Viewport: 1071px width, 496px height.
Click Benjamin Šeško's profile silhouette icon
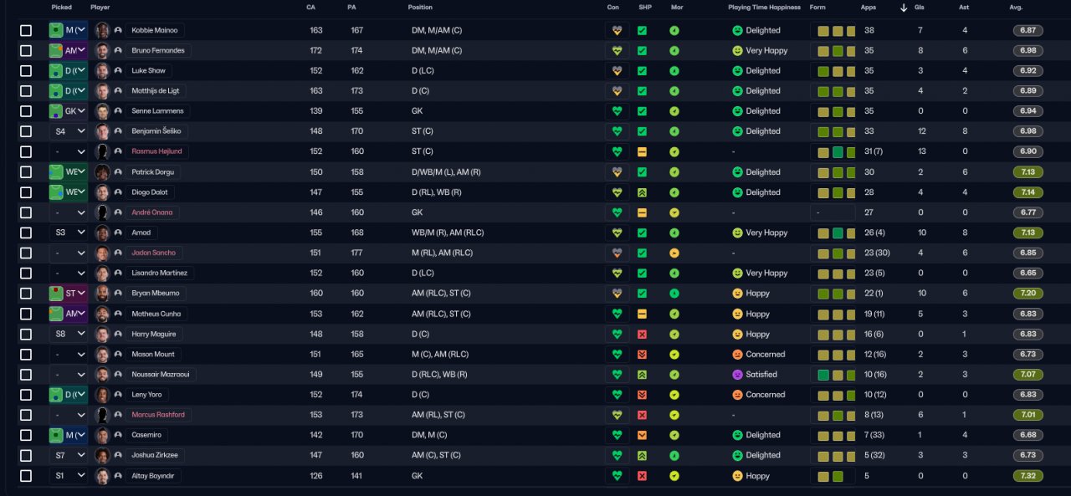click(x=118, y=131)
